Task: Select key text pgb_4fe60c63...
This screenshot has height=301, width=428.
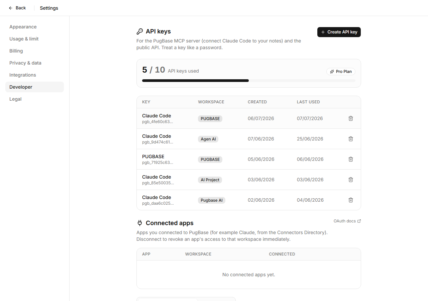Action: [157, 122]
